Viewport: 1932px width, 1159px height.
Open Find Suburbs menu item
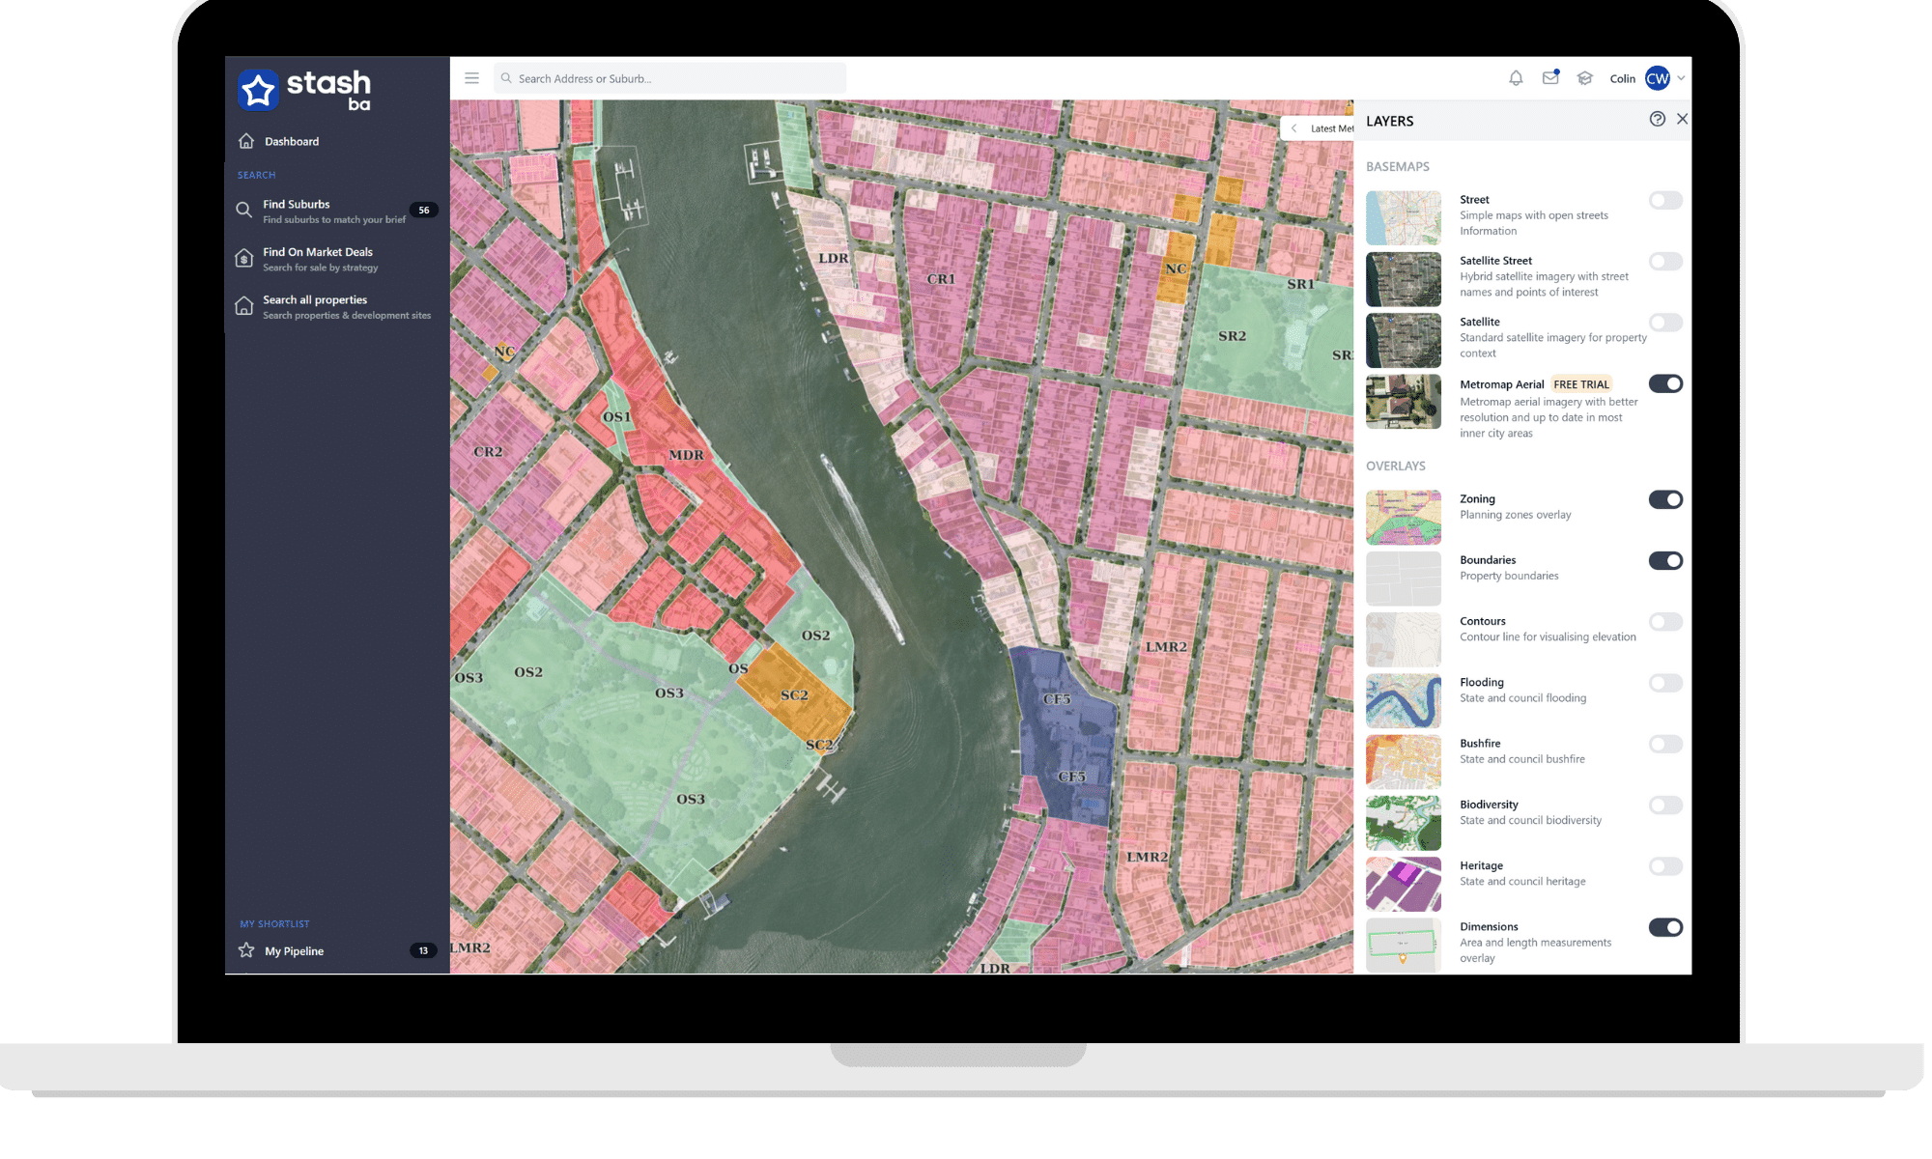(337, 211)
